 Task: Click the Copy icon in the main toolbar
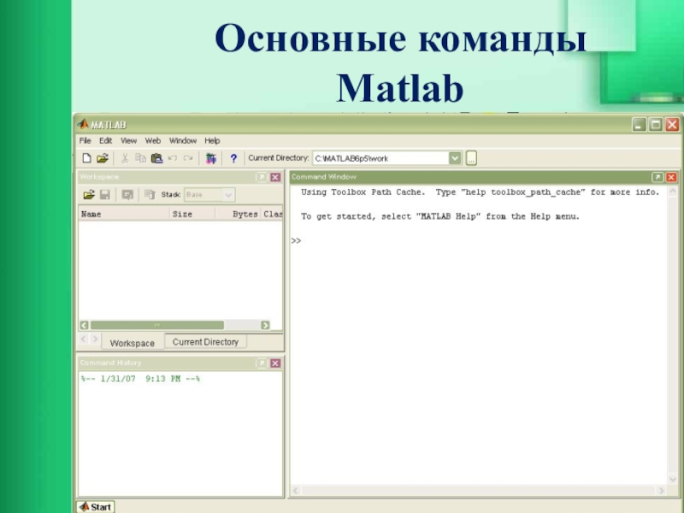click(140, 158)
